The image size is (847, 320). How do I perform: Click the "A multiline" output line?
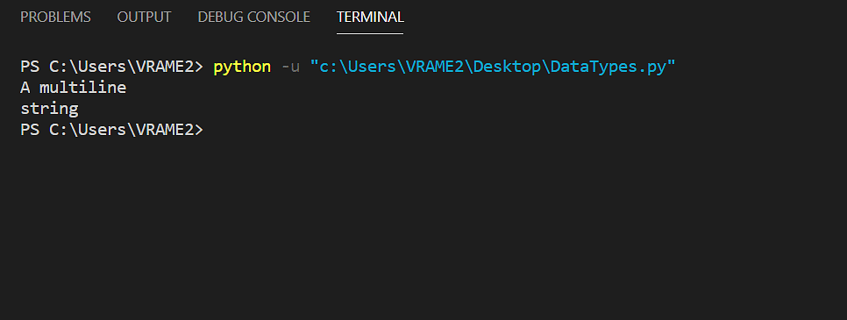[x=74, y=88]
